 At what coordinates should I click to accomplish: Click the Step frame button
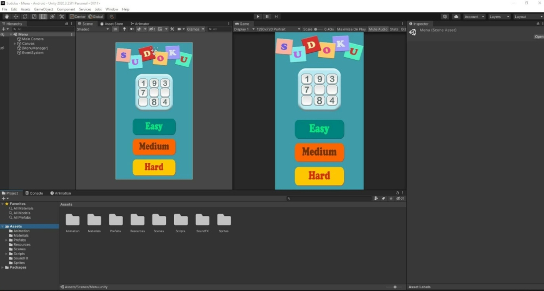pos(276,16)
